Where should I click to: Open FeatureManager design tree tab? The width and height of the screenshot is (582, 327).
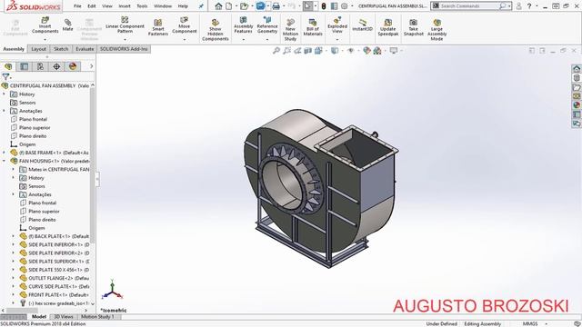(8, 66)
